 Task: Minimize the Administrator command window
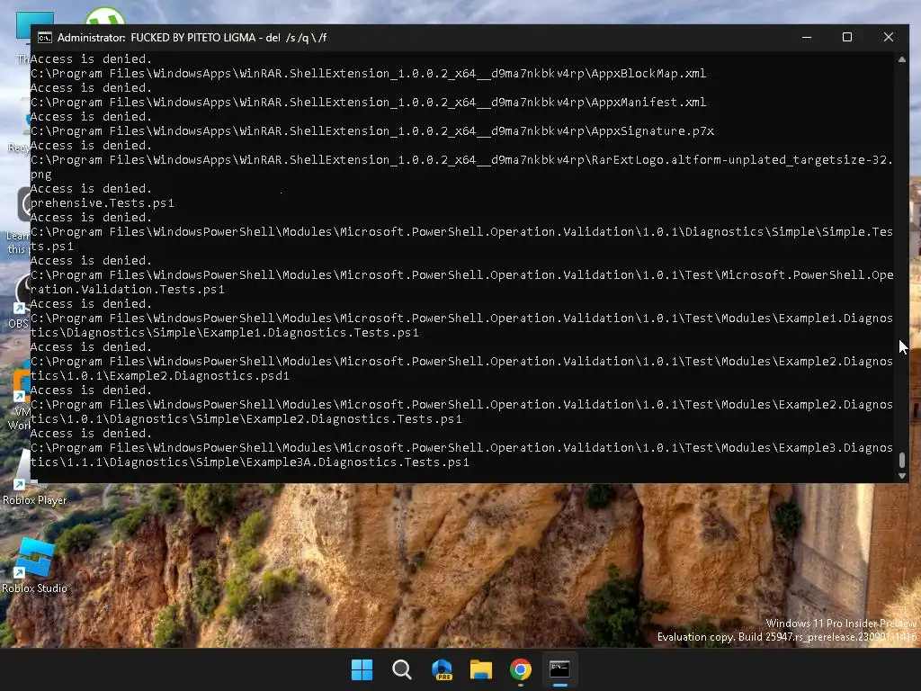coord(807,37)
